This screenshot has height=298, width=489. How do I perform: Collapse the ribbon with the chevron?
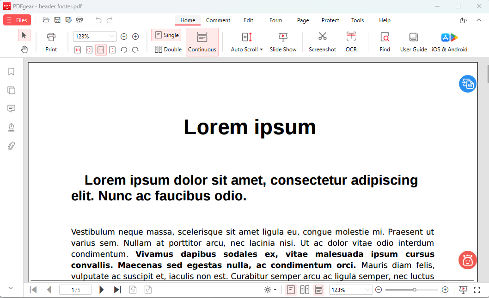coord(479,20)
